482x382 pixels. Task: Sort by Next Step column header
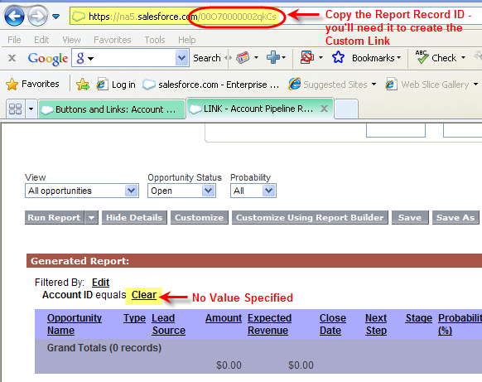pos(376,324)
